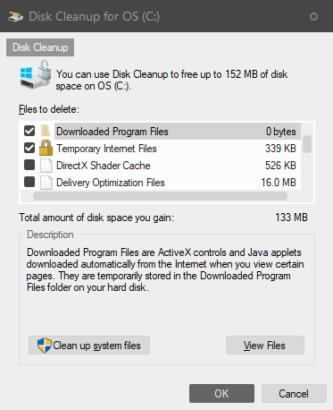Click the DirectX Shader Cache file icon
Image resolution: width=333 pixels, height=410 pixels.
click(46, 166)
